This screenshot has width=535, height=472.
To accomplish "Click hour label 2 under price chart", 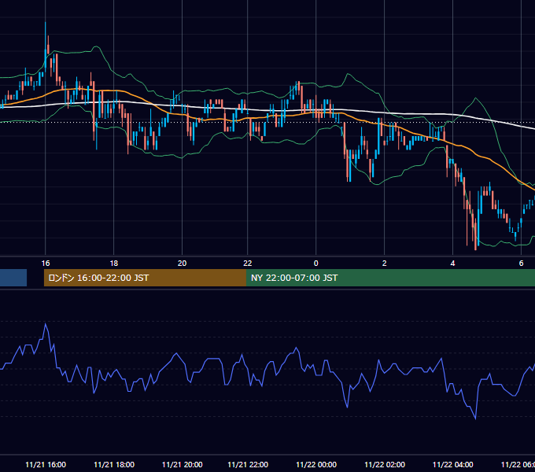I will pos(385,264).
